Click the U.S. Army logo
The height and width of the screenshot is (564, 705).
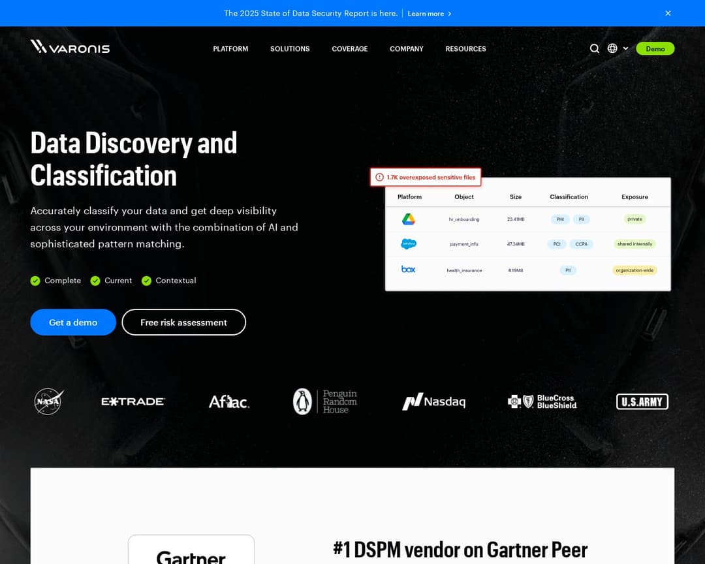point(642,401)
